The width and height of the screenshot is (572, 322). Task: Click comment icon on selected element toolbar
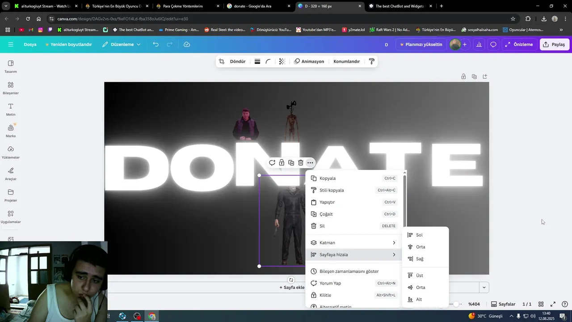coord(272,163)
